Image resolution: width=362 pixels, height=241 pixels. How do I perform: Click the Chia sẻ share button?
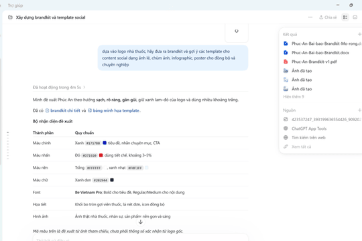tap(328, 17)
